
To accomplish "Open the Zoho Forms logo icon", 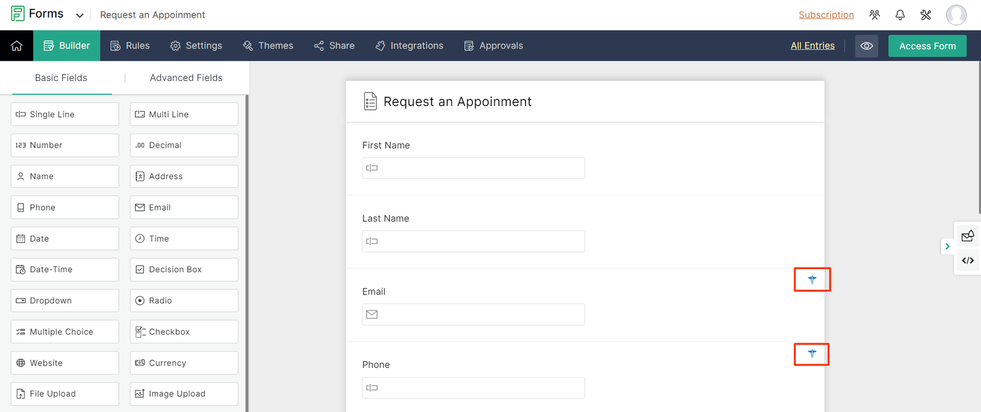I will (x=18, y=13).
